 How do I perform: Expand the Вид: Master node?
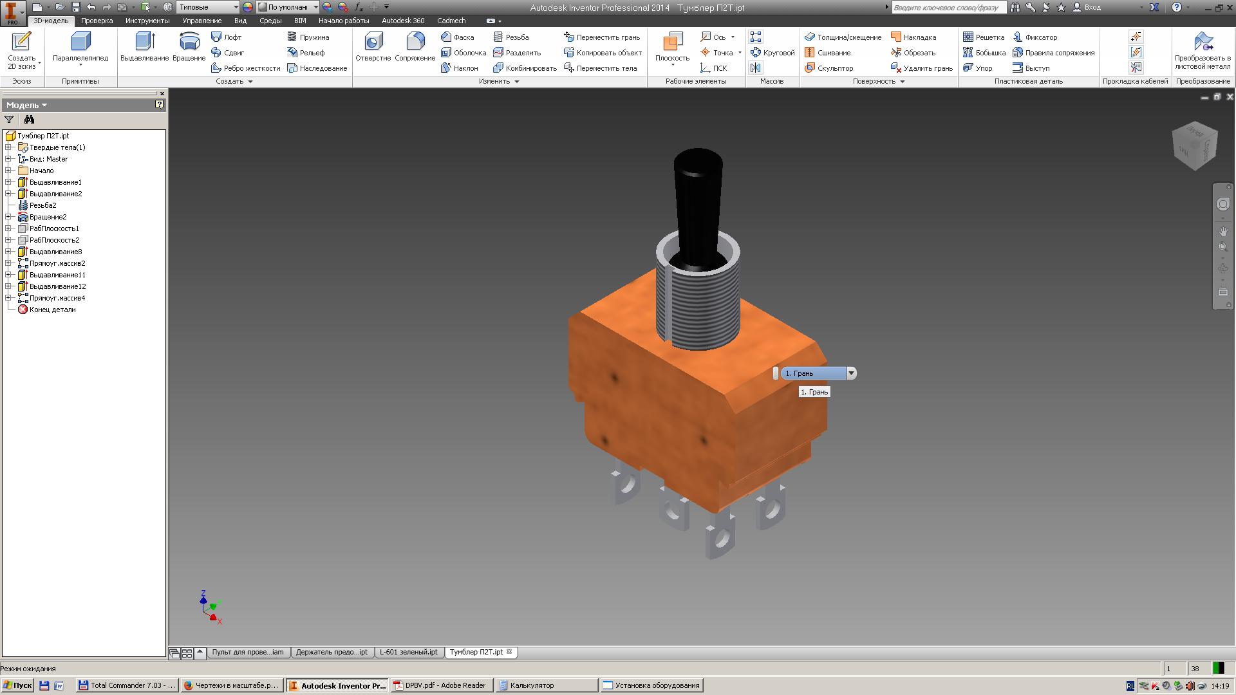tap(8, 159)
